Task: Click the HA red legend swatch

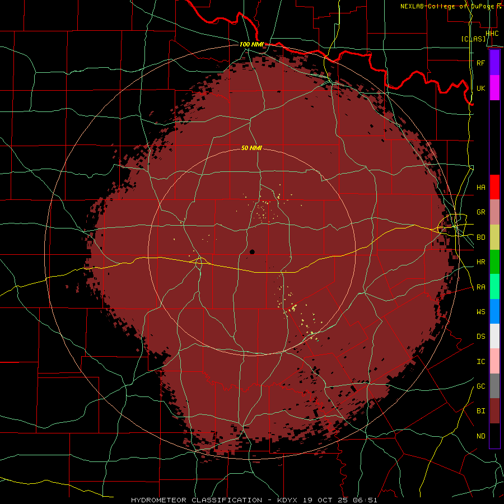Action: pyautogui.click(x=494, y=187)
